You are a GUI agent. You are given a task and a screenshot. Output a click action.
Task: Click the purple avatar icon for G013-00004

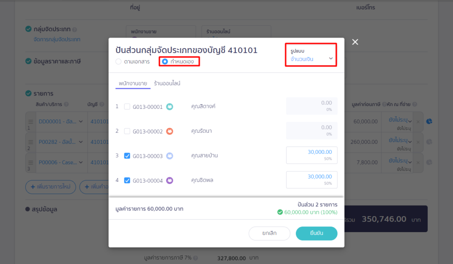pos(169,180)
